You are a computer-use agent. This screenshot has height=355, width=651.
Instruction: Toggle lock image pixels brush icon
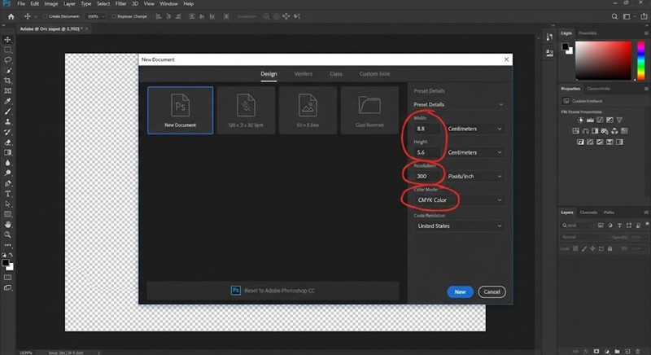584,248
